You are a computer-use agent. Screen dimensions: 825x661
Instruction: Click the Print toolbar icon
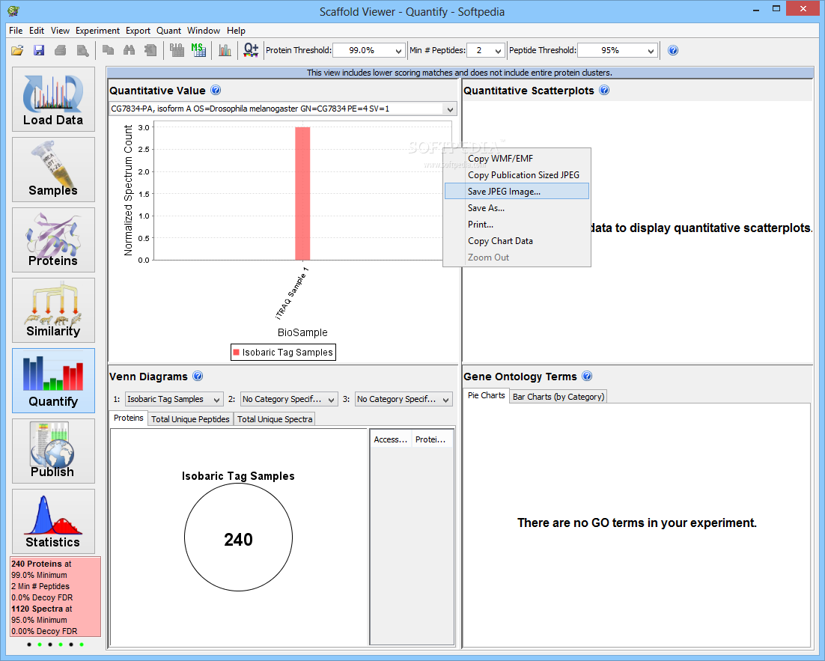point(61,50)
